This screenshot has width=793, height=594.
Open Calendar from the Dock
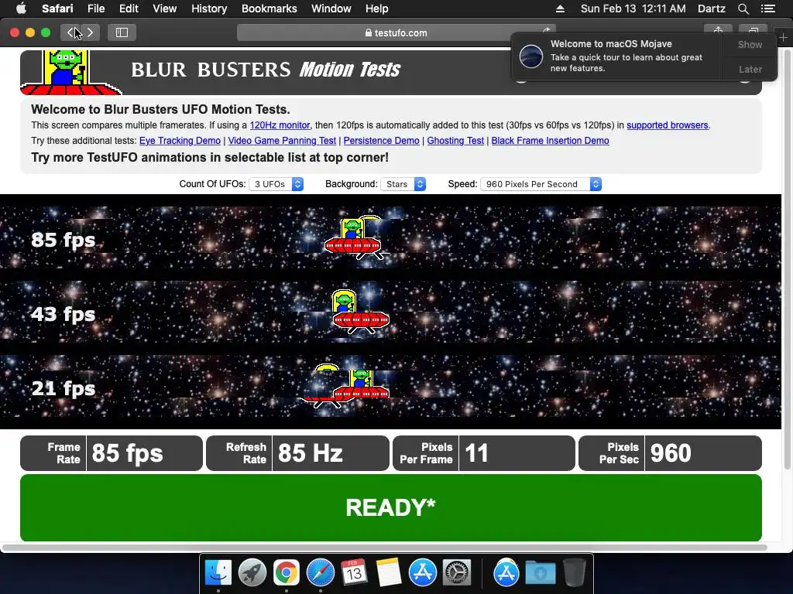[x=354, y=573]
